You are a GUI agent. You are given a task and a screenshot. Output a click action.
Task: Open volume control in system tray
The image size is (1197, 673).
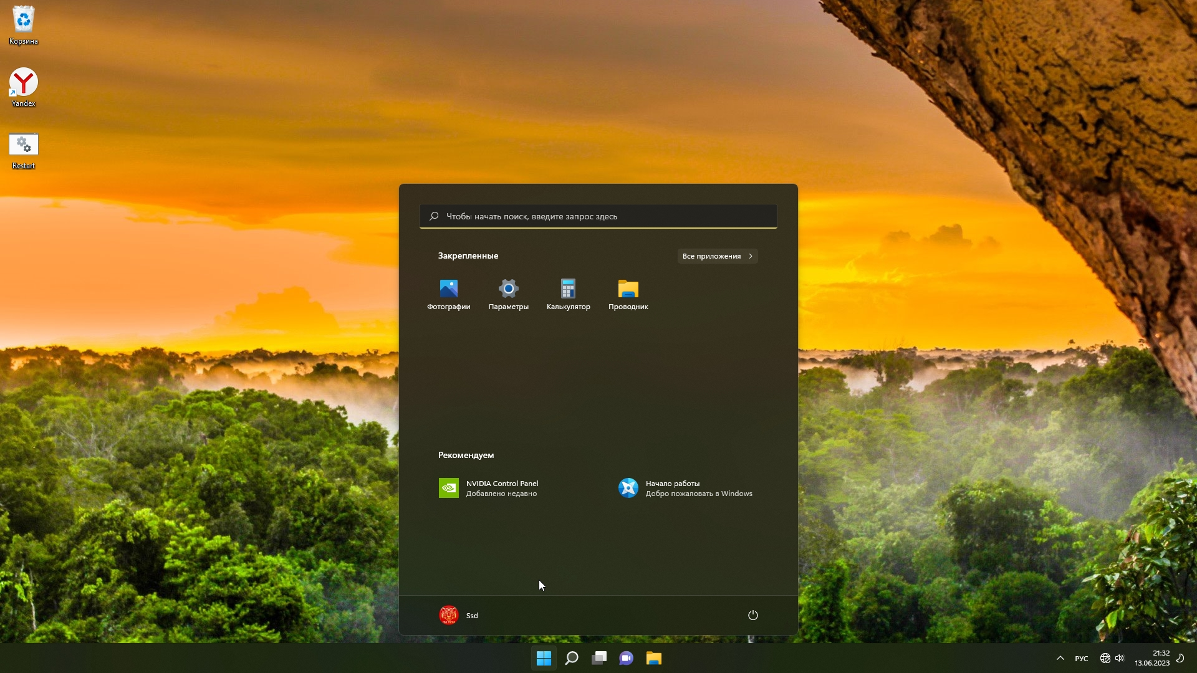point(1120,658)
